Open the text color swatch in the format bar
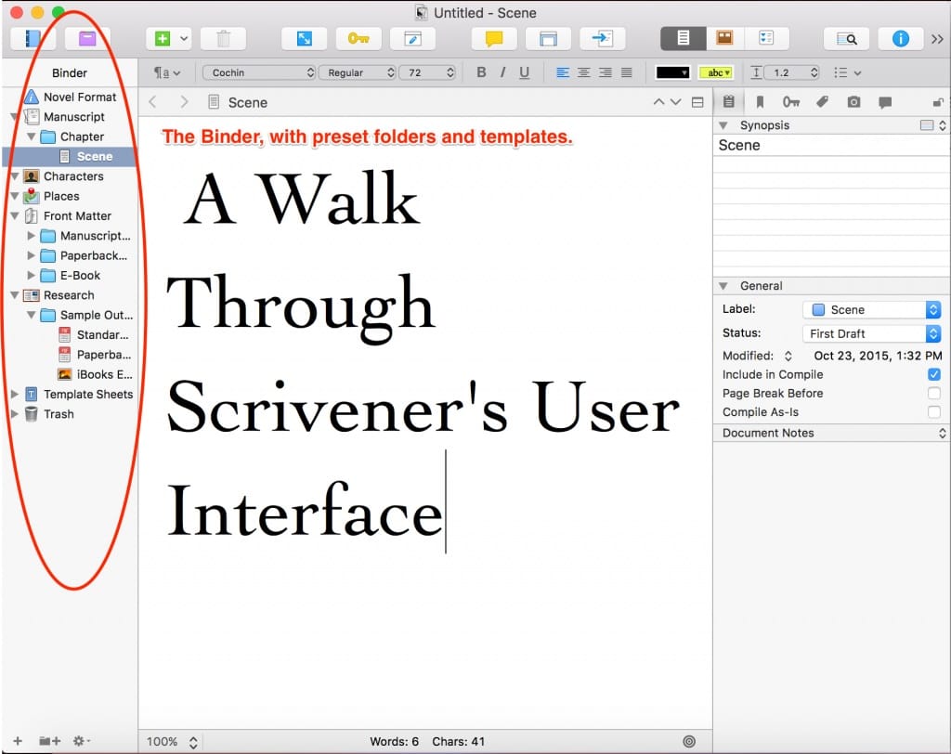 click(x=672, y=71)
